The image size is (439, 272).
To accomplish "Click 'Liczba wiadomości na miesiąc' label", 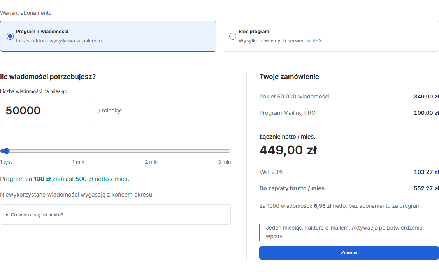I will point(33,91).
